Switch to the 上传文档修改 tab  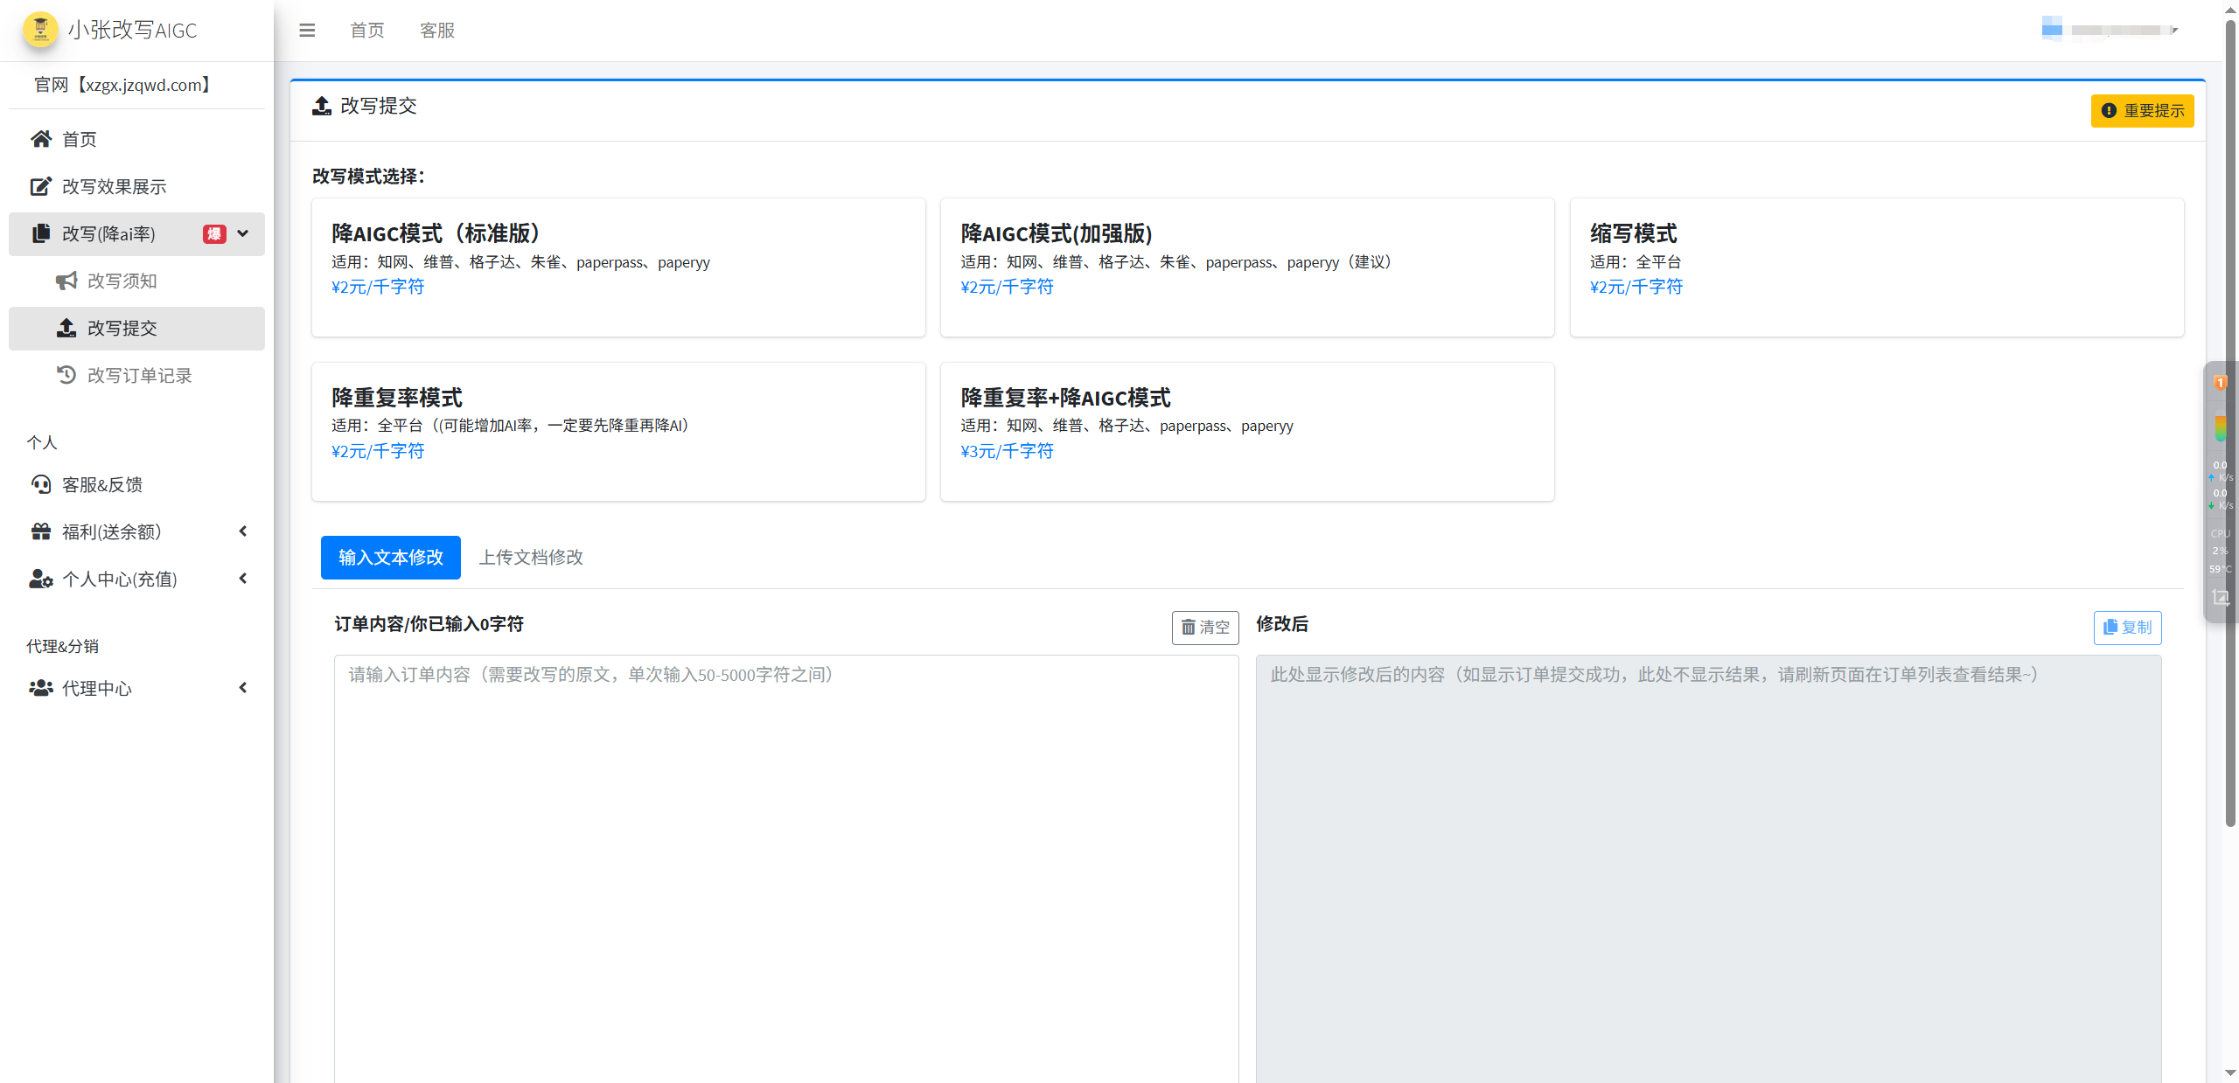[x=530, y=557]
